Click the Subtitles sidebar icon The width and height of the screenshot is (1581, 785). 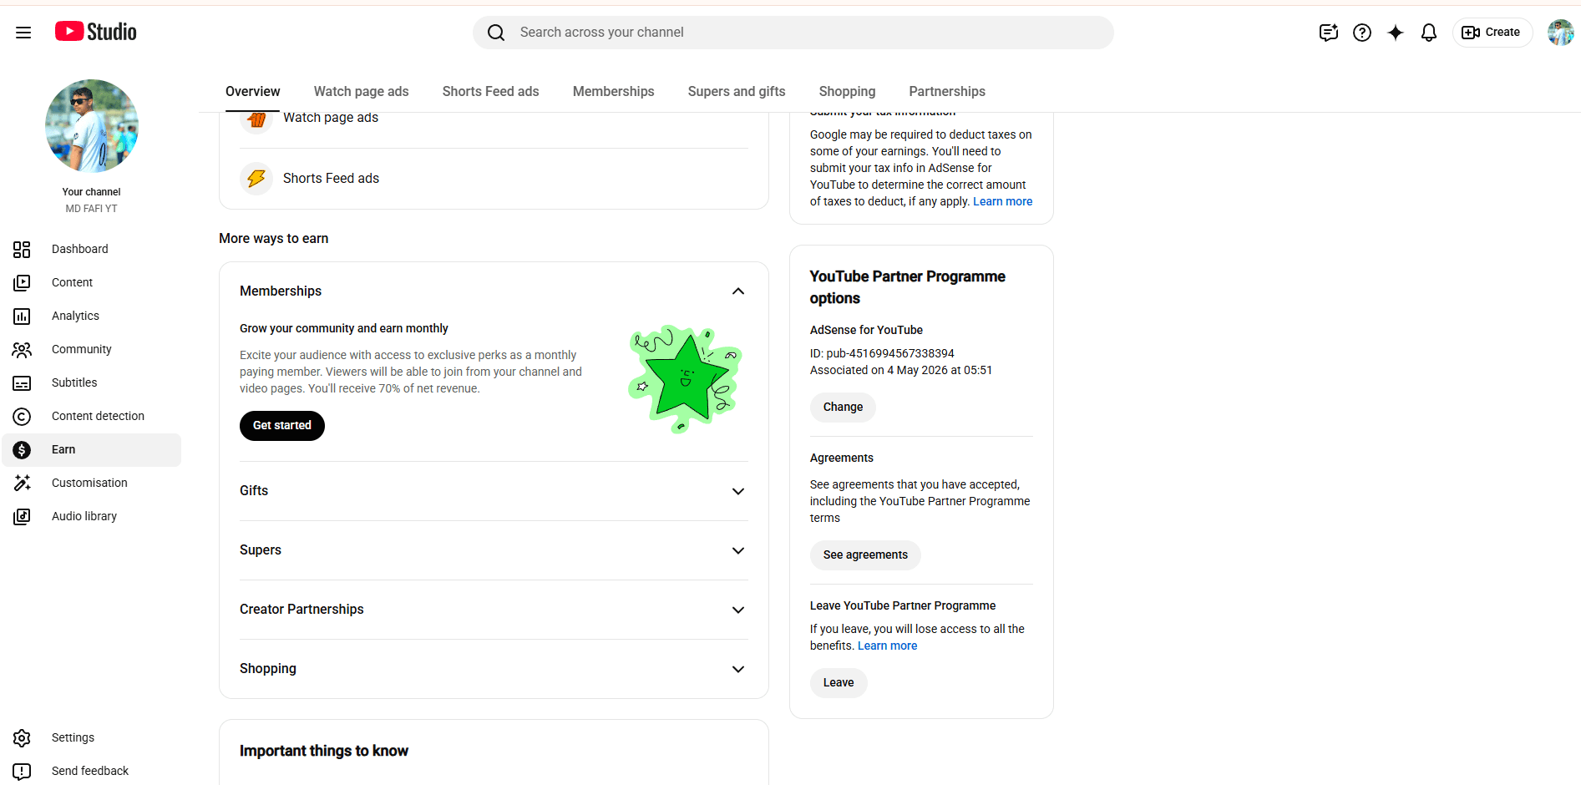[x=22, y=383]
